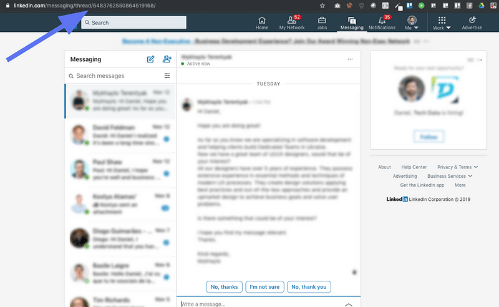
Task: Open David Feldman conversation
Action: point(120,135)
